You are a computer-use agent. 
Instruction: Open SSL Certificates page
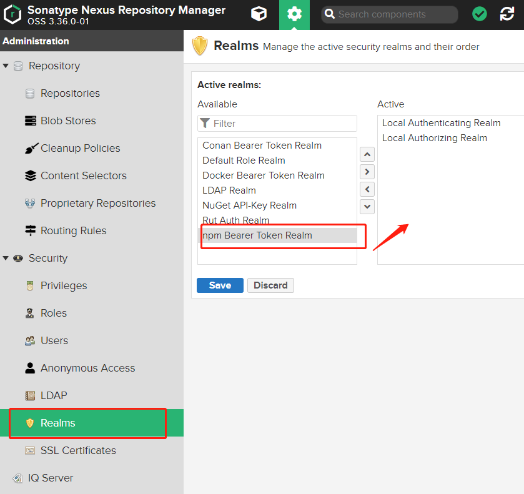coord(78,450)
